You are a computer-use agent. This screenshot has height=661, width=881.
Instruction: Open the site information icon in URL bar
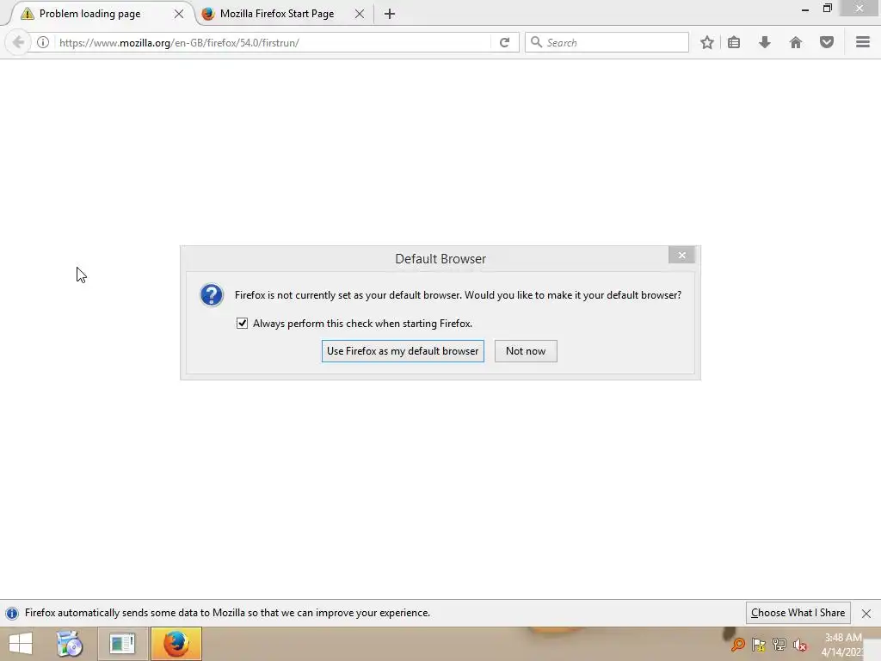tap(43, 42)
